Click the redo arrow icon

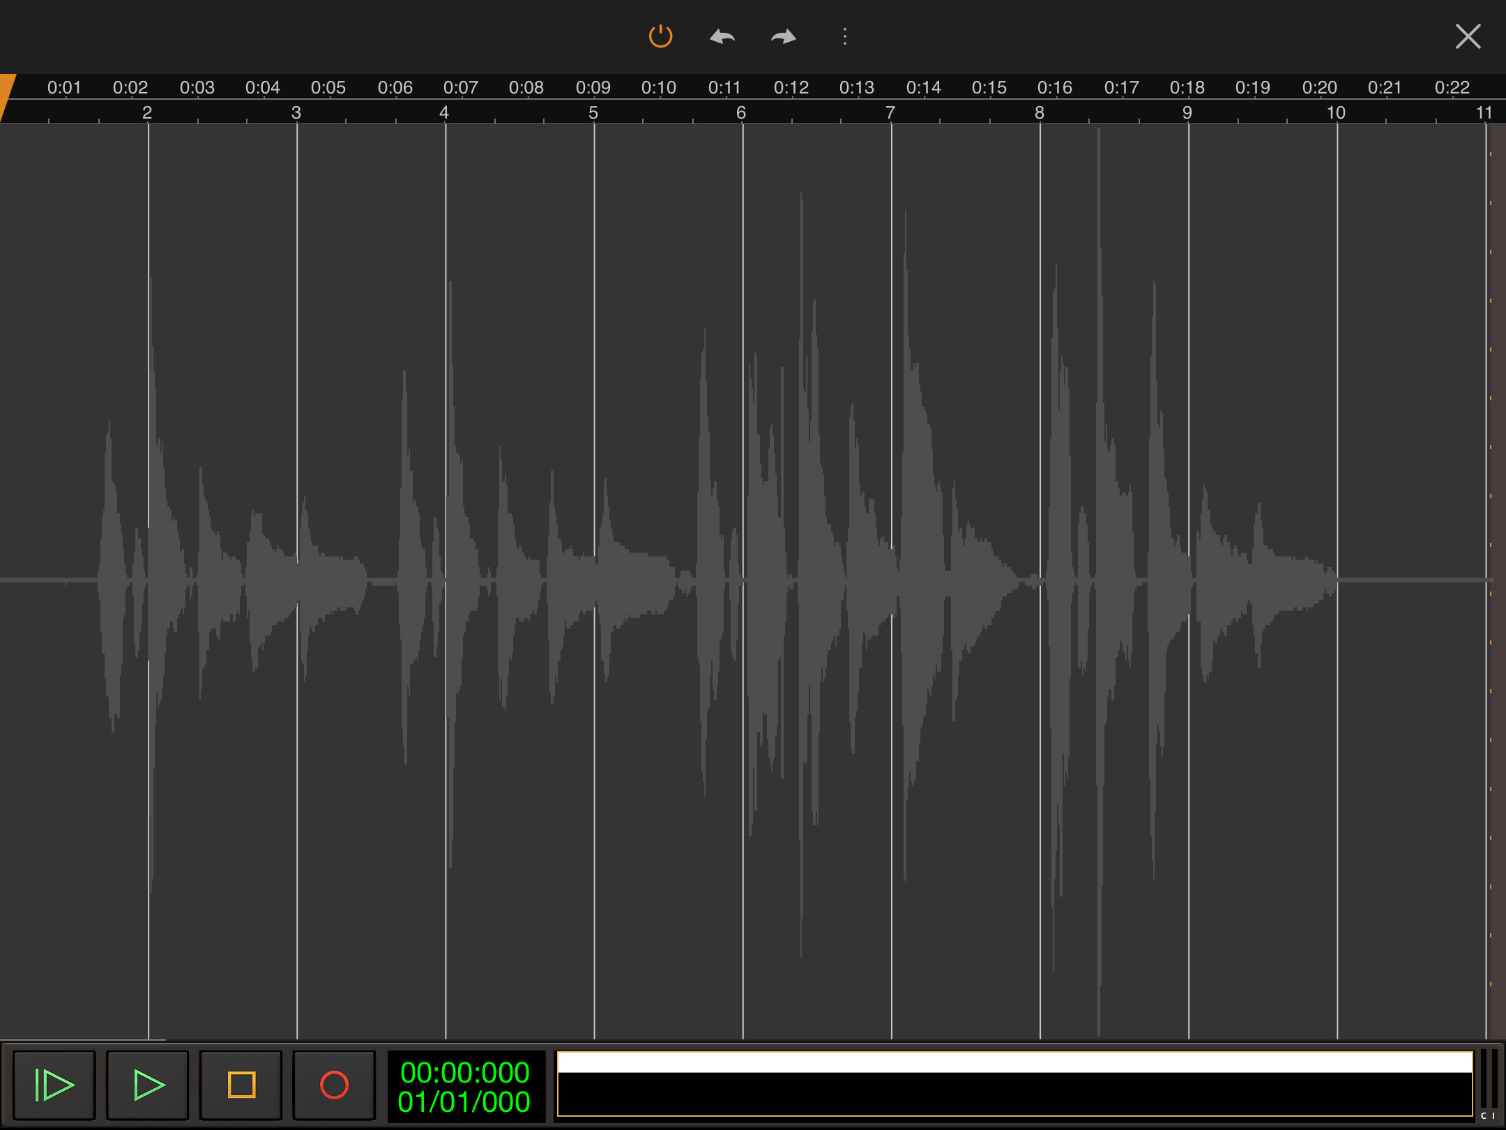[x=784, y=36]
